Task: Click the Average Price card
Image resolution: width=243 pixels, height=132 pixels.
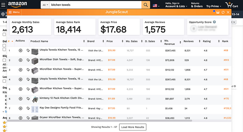Action: pos(119,27)
